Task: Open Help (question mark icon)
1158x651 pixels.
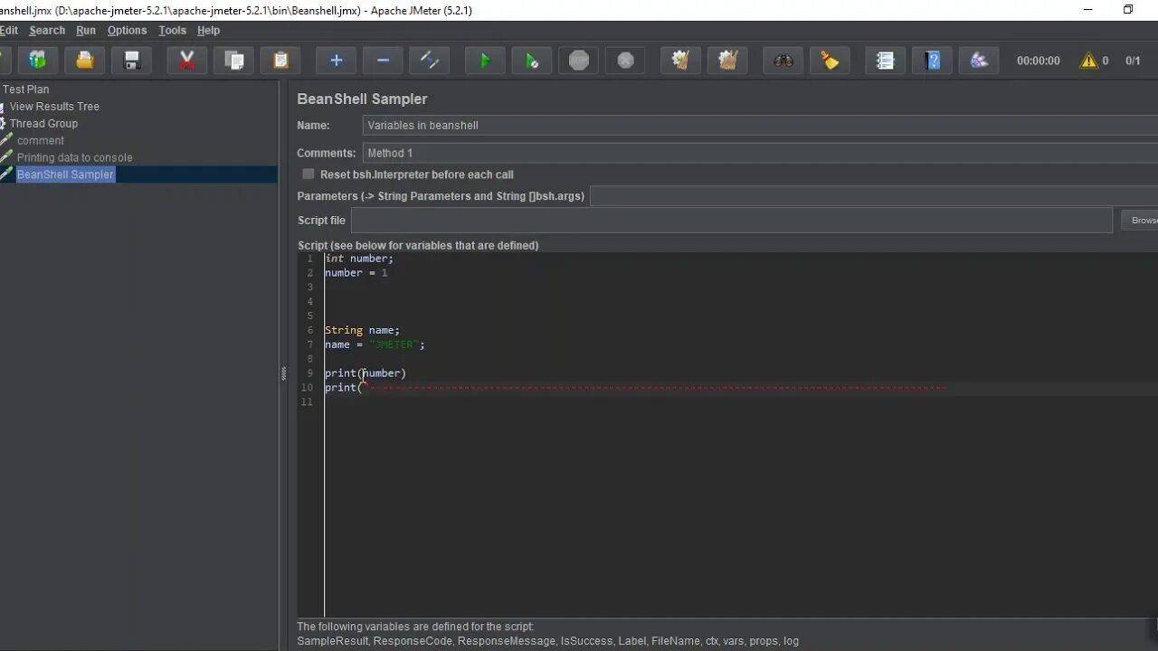Action: click(x=933, y=61)
